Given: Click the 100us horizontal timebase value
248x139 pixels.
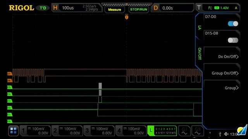Looking at the screenshot, I should 68,8.
